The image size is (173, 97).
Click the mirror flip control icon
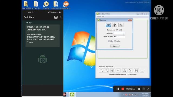tap(125, 71)
